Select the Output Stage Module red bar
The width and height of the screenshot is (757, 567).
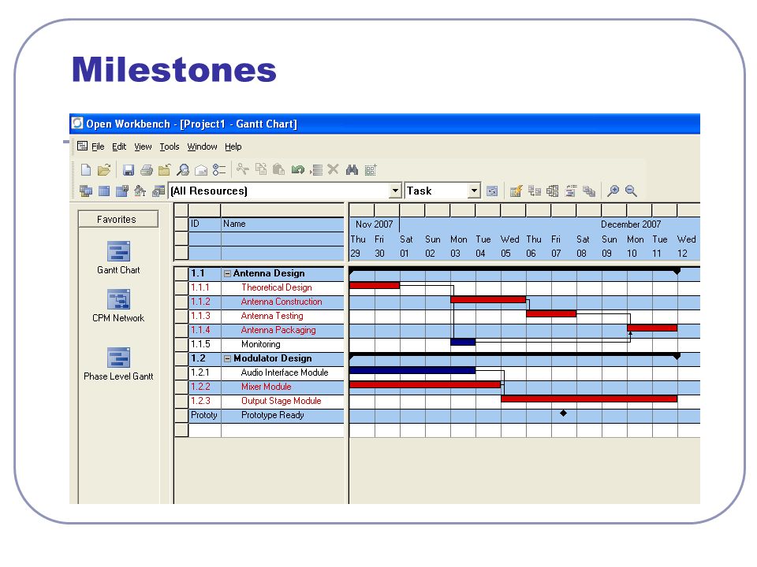pos(589,398)
